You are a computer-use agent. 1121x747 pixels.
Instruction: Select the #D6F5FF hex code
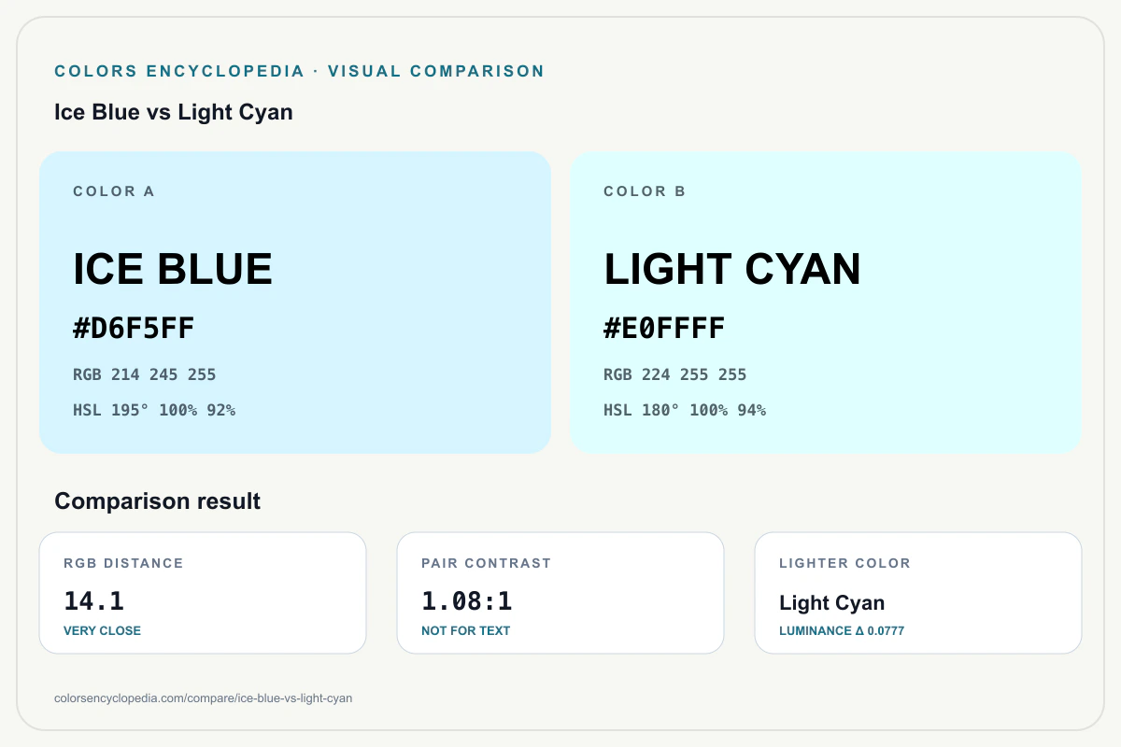pyautogui.click(x=134, y=330)
